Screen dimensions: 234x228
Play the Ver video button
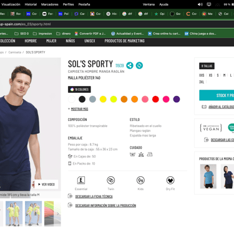46,184
